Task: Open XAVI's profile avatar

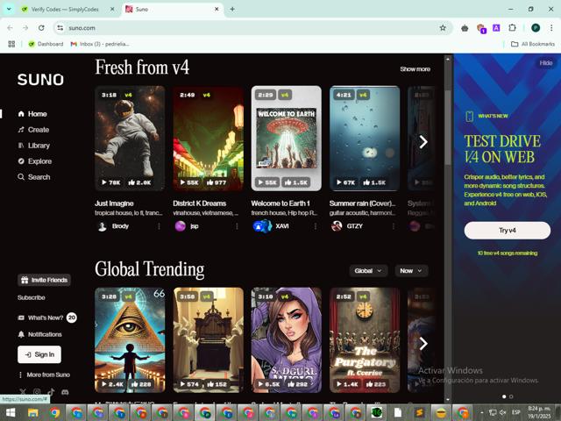Action: (262, 226)
